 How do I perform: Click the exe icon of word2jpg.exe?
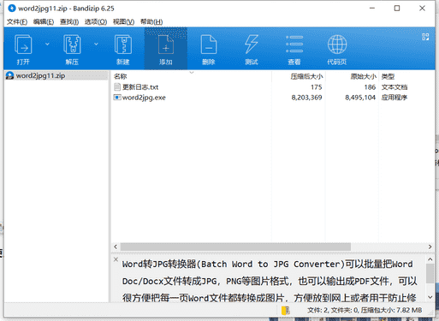tap(117, 98)
